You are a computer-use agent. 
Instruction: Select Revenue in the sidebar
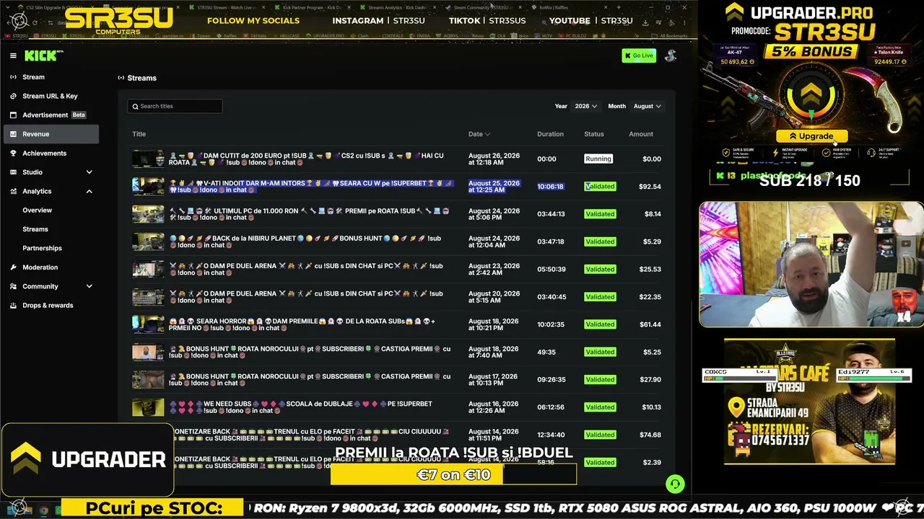point(51,134)
